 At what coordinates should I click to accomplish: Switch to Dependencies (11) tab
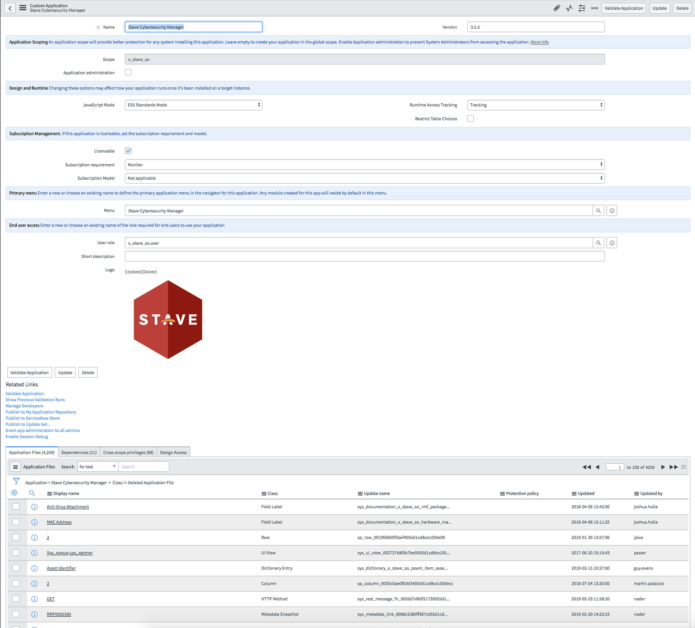[79, 452]
